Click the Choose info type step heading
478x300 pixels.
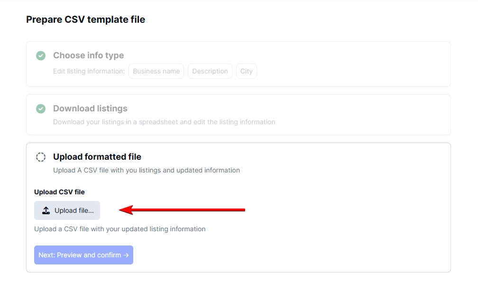(x=89, y=55)
